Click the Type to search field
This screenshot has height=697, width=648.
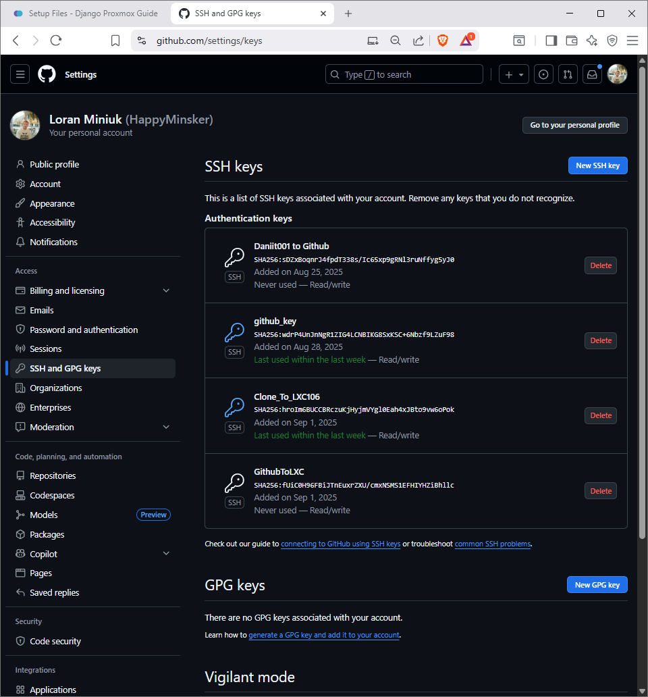coord(404,74)
